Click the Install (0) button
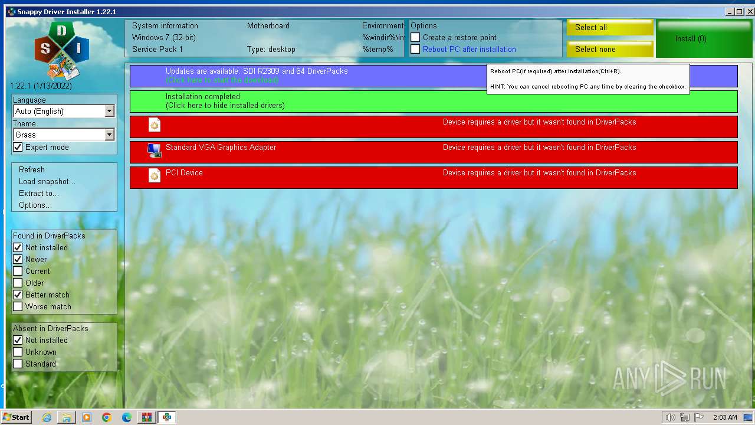 704,38
